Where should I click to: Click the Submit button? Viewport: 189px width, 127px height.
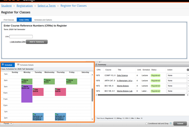pos(180,124)
